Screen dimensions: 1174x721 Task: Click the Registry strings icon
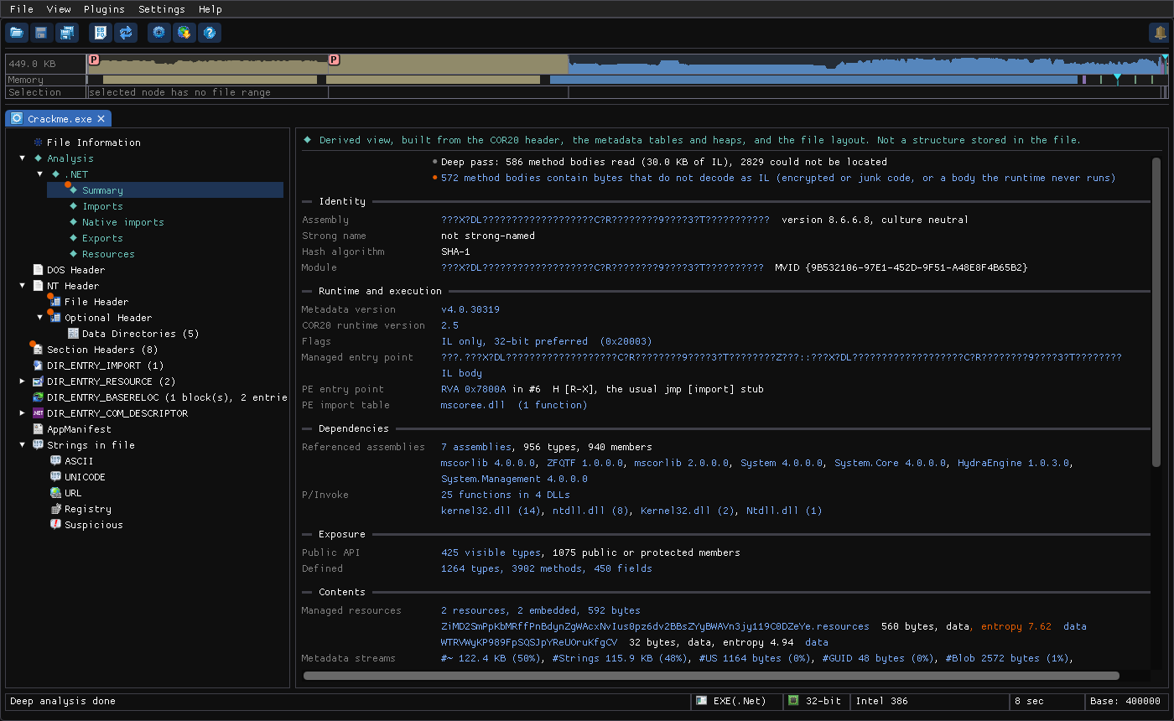tap(55, 509)
